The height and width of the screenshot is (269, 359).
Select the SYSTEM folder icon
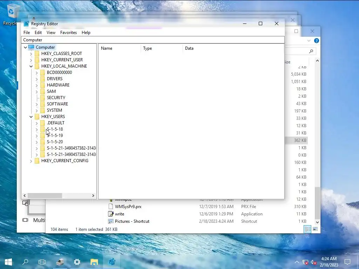pos(42,110)
